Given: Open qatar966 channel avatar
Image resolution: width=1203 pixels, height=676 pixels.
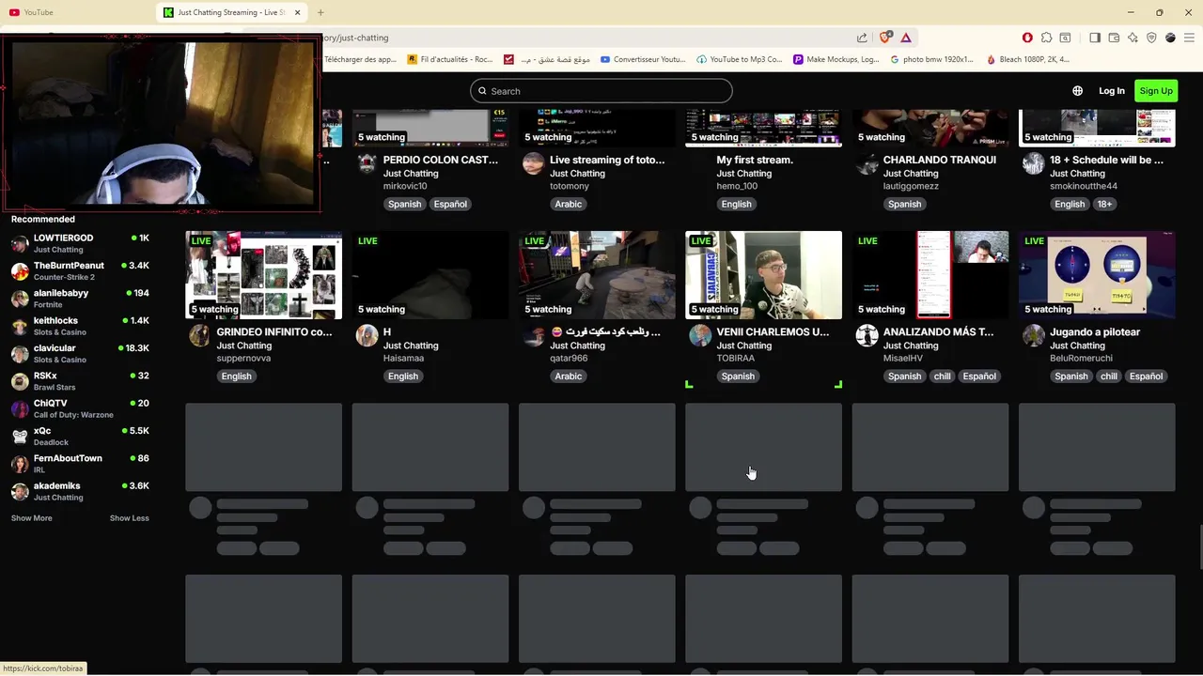Looking at the screenshot, I should pos(533,335).
